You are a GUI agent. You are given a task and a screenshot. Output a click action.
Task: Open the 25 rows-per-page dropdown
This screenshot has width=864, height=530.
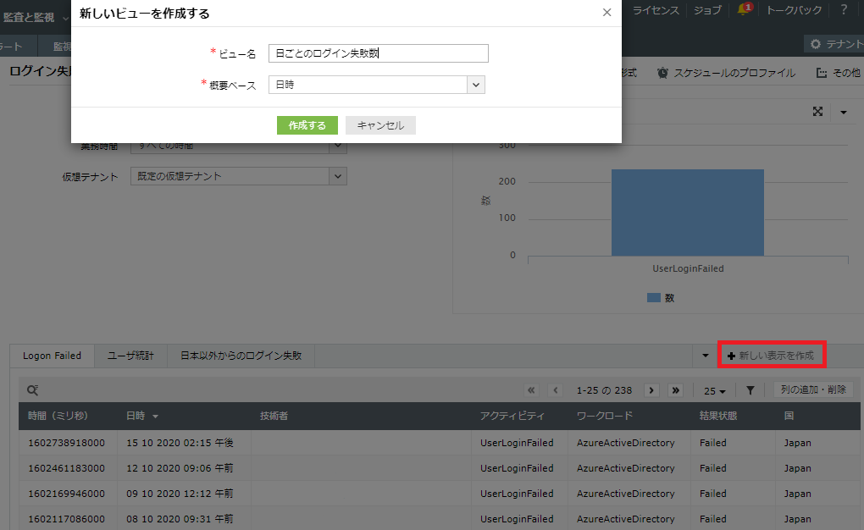716,390
